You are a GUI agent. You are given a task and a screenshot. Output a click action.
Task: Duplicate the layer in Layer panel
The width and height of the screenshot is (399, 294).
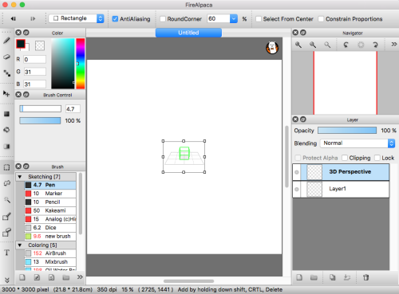[332, 277]
